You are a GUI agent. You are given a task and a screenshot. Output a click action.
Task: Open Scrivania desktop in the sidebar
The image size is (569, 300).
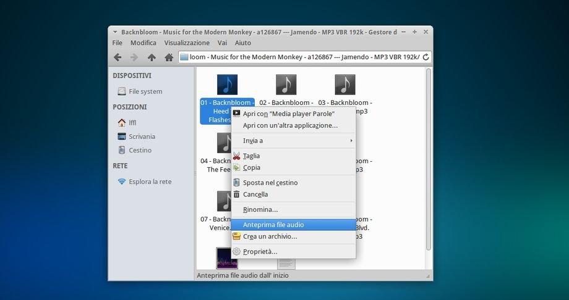142,136
